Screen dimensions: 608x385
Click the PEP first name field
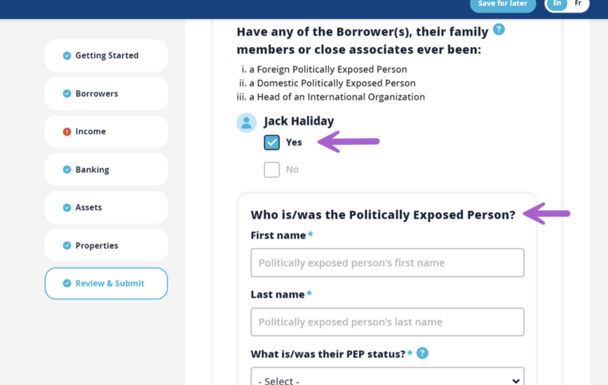click(387, 262)
